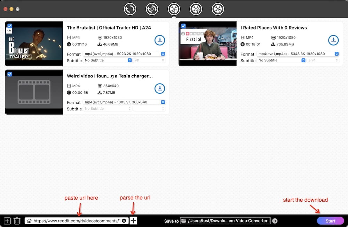This screenshot has height=227, width=348.
Task: Click the Save to folder path field
Action: 226,221
